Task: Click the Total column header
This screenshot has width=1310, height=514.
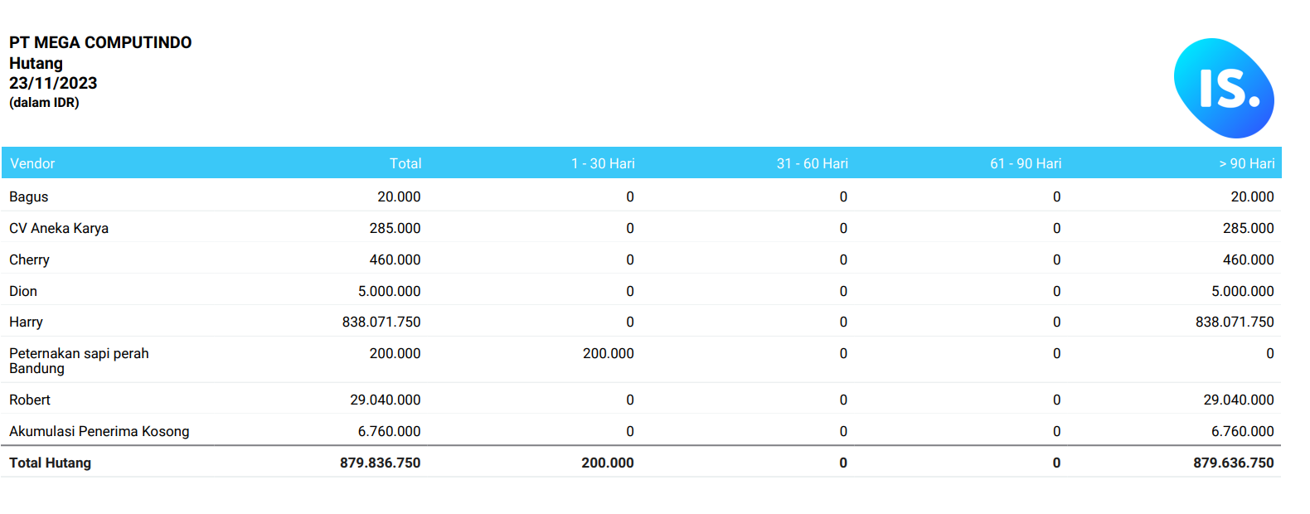Action: [x=405, y=163]
